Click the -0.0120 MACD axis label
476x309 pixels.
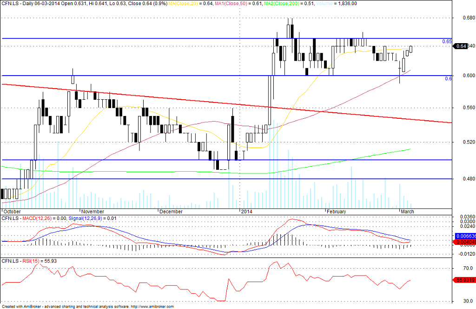tap(468, 254)
